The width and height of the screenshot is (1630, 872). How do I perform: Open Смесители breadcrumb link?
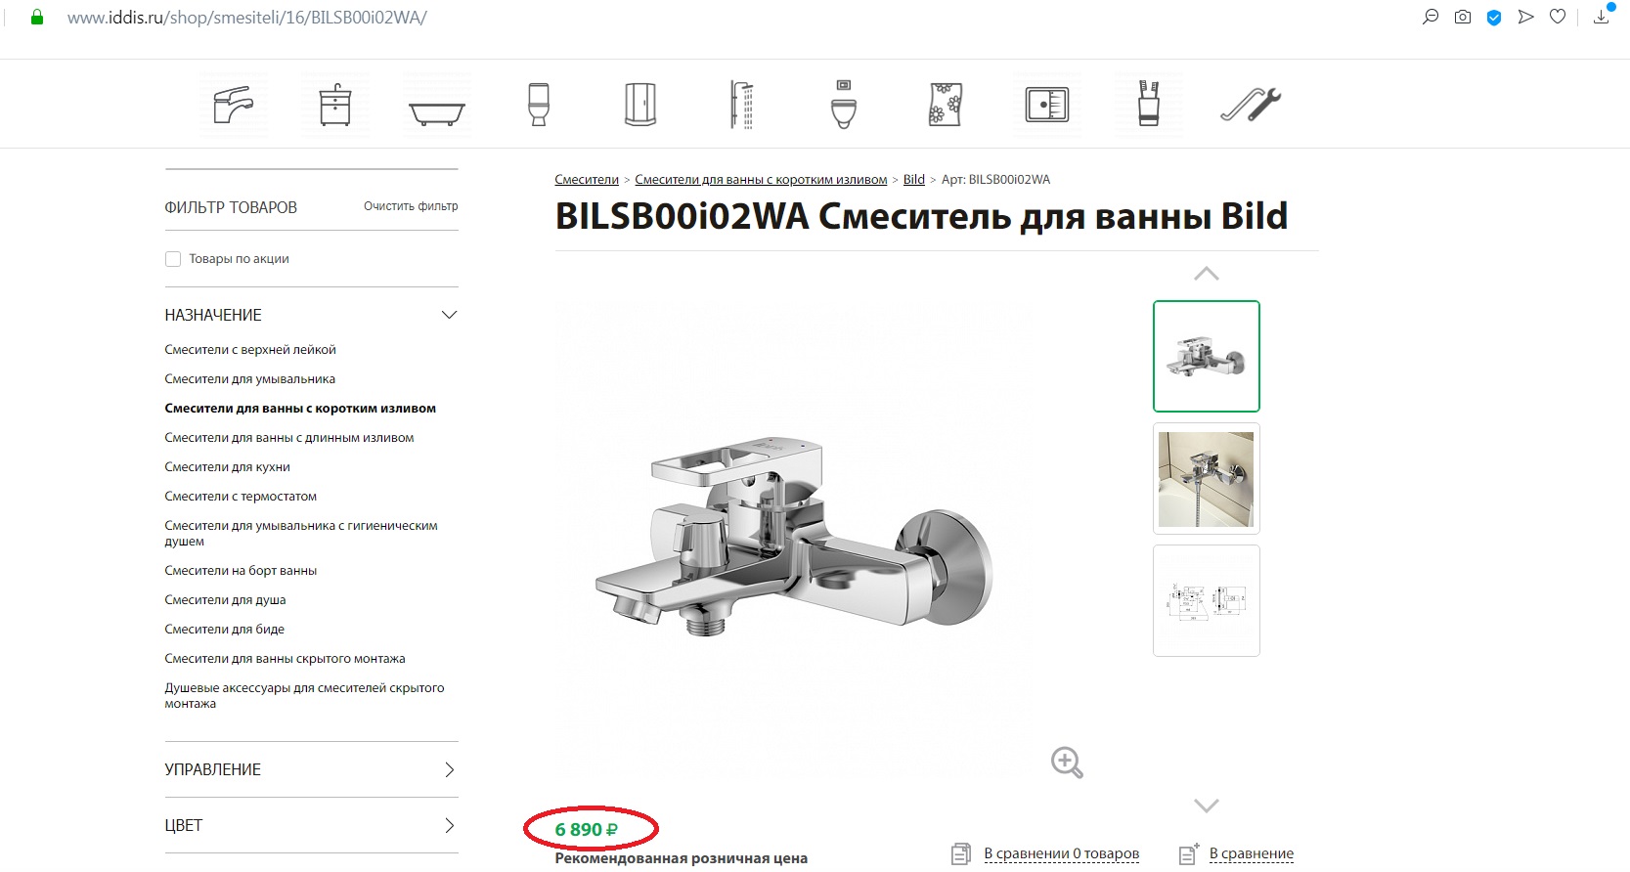(x=587, y=180)
